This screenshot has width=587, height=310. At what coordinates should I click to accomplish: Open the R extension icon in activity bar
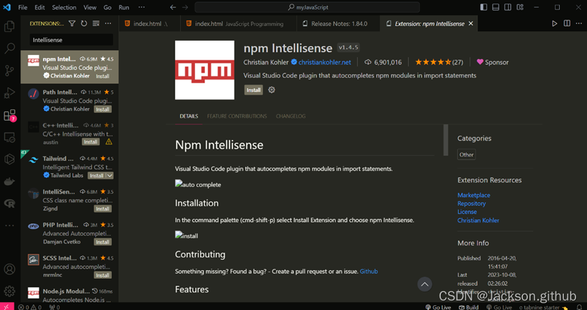click(x=9, y=204)
